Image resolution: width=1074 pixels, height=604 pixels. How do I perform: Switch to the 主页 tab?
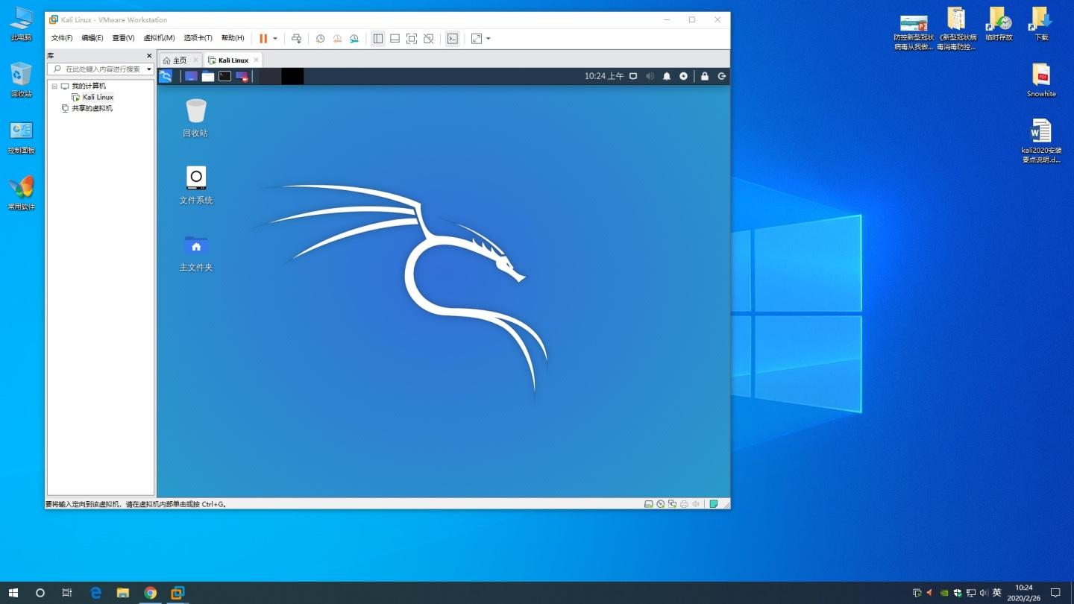(180, 60)
